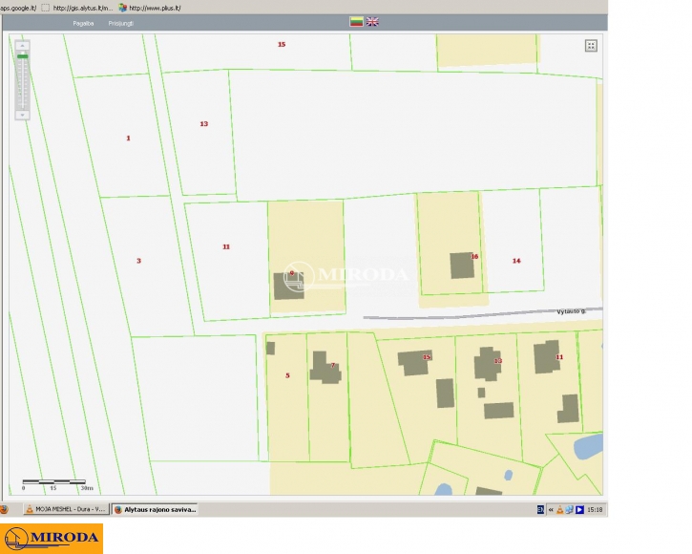This screenshot has height=554, width=692.
Task: Open the Prisijungti menu item
Action: click(121, 21)
